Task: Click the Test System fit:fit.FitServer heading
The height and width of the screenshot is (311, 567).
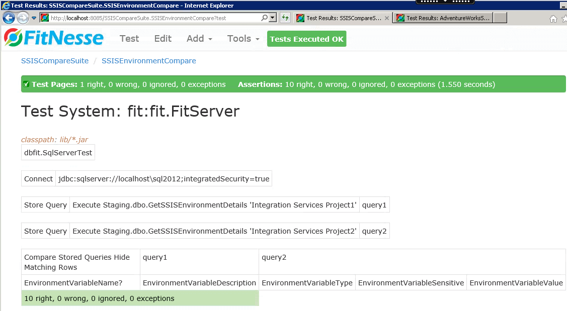Action: (x=130, y=111)
